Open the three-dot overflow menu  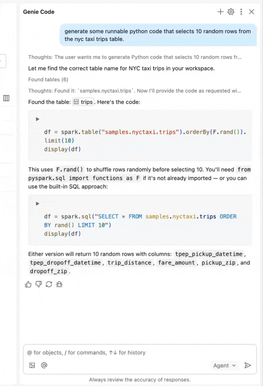(241, 12)
